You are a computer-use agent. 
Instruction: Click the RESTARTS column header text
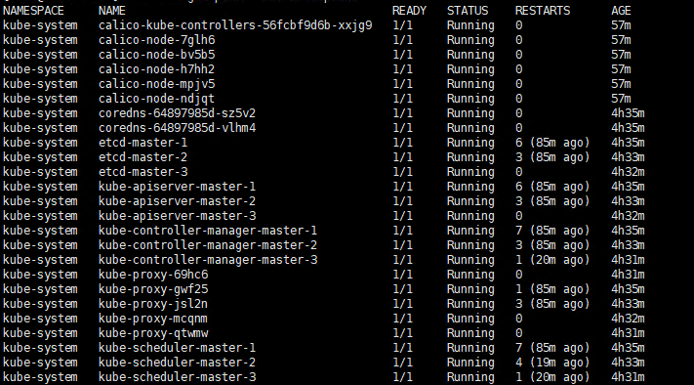coord(543,11)
